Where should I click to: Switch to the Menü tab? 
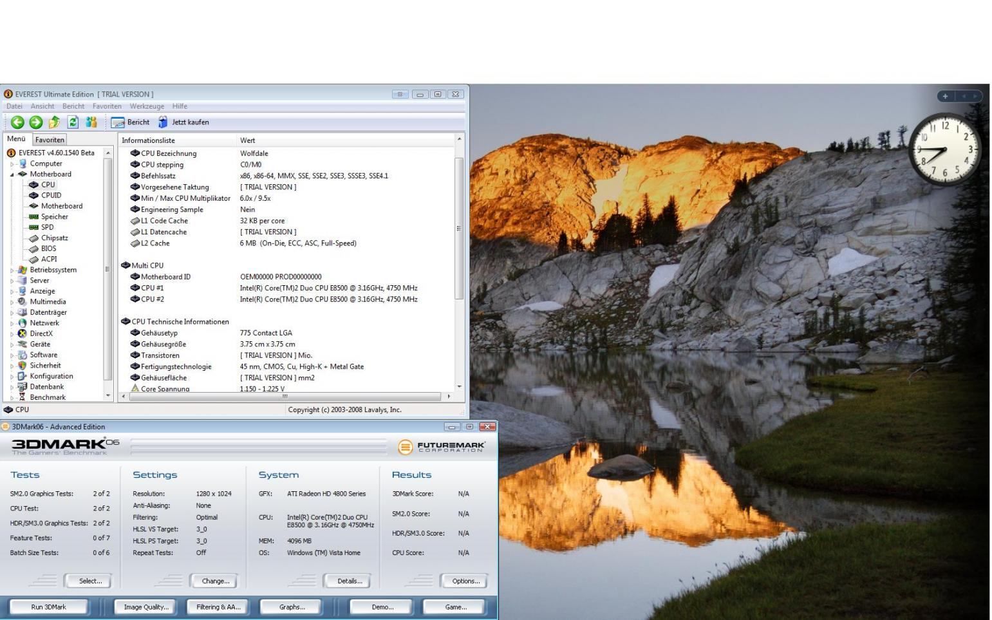pos(16,139)
